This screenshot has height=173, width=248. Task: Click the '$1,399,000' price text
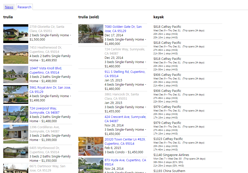click(x=49, y=140)
